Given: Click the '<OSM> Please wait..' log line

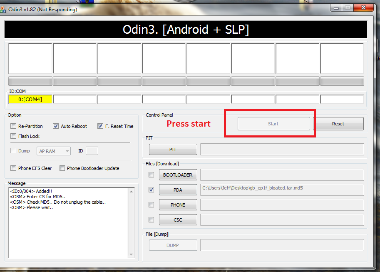Looking at the screenshot, I should (32, 208).
